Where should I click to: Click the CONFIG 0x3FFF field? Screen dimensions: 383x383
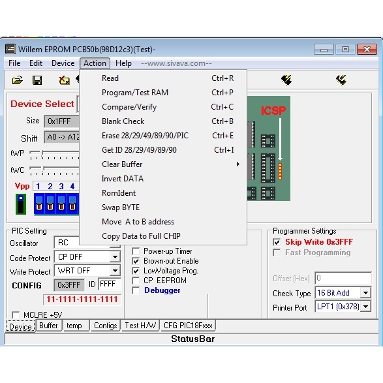coord(69,285)
